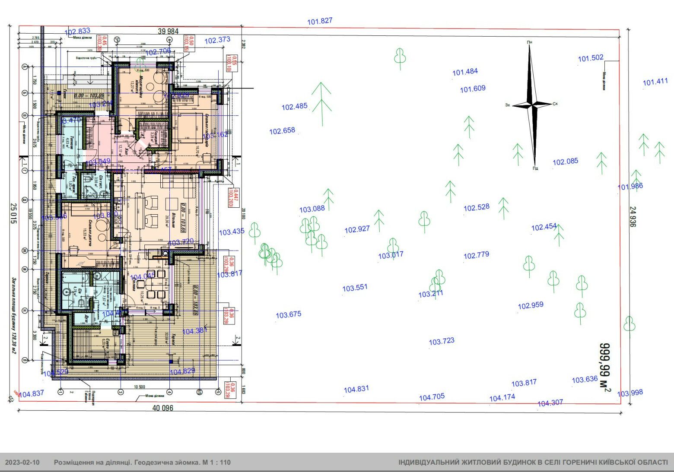Select elevation label 103.723
Viewport: 674px width, 473px height.
[x=442, y=341]
